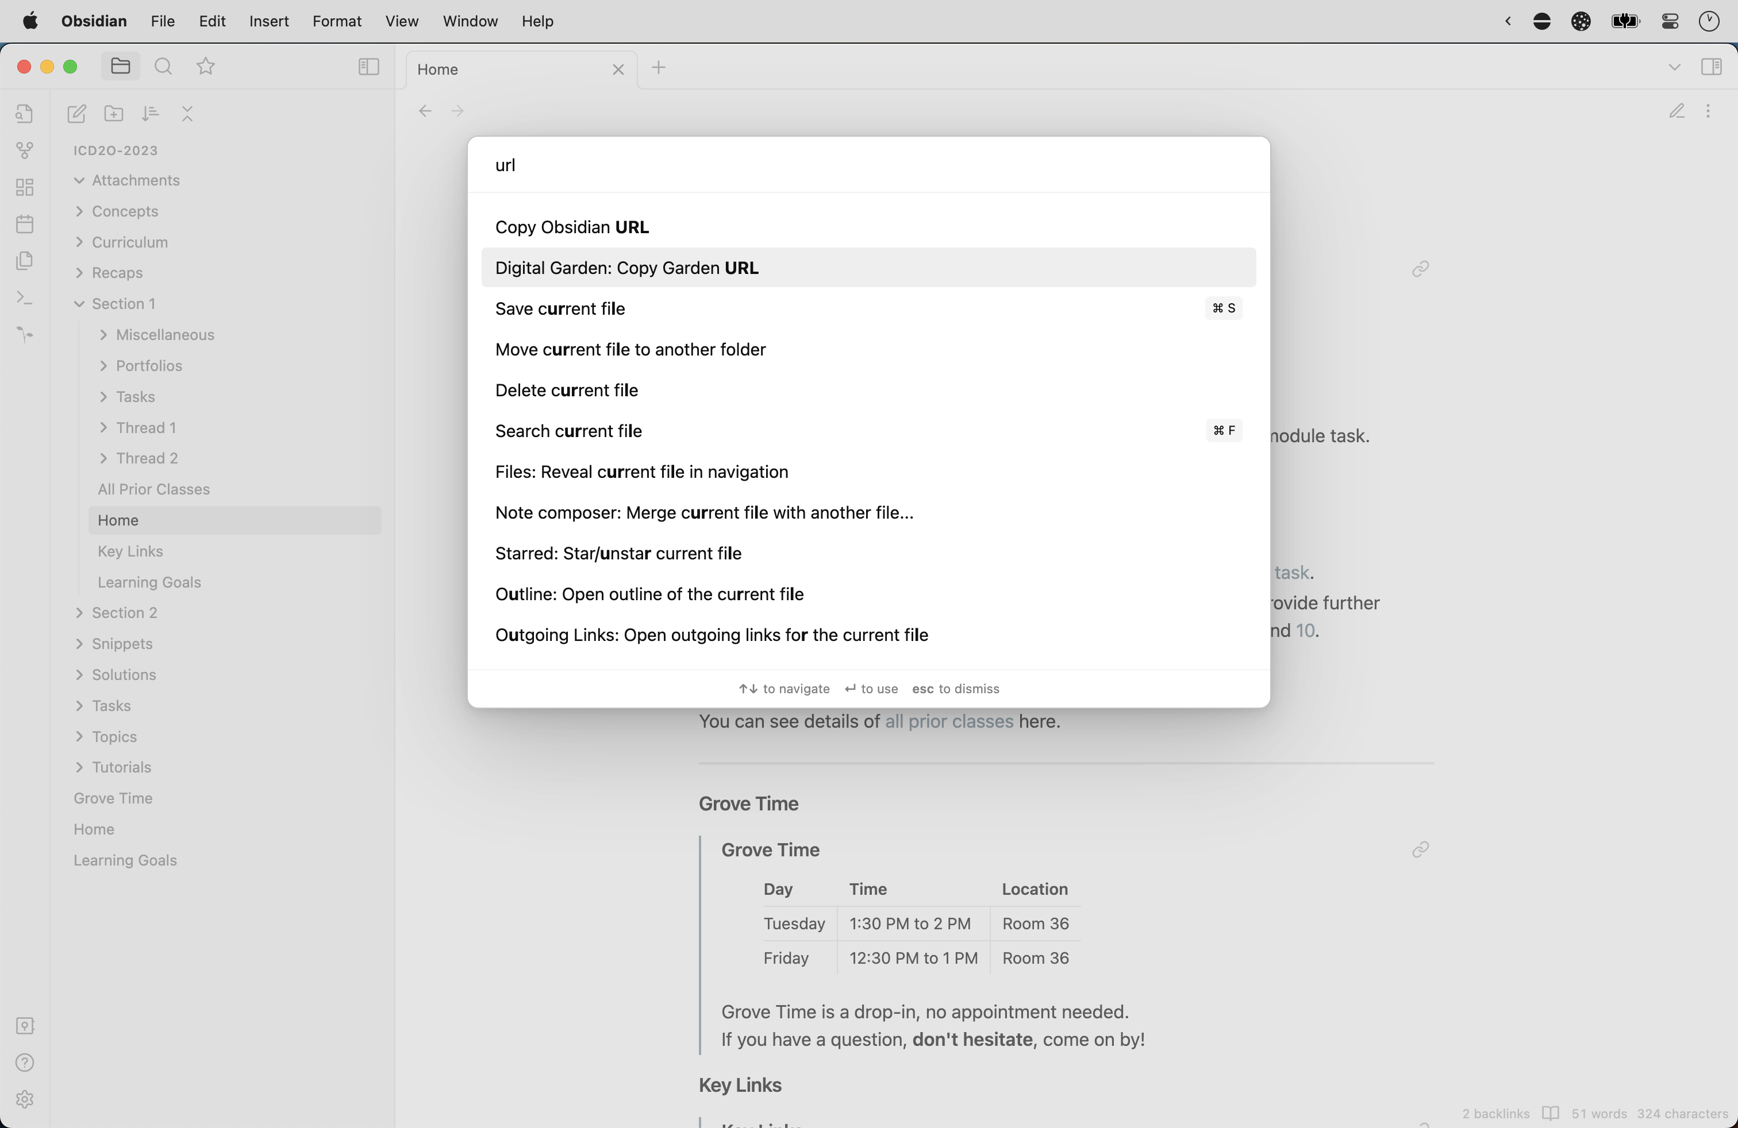Toggle right sidebar panel icon
The image size is (1738, 1128).
click(x=1711, y=67)
